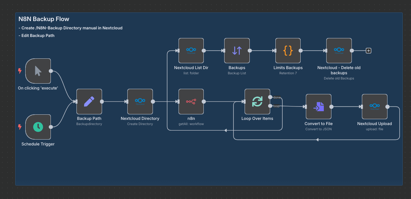Screen dimensions: 411x199
Task: Click the output connector of the n8n node
Action: click(204, 102)
